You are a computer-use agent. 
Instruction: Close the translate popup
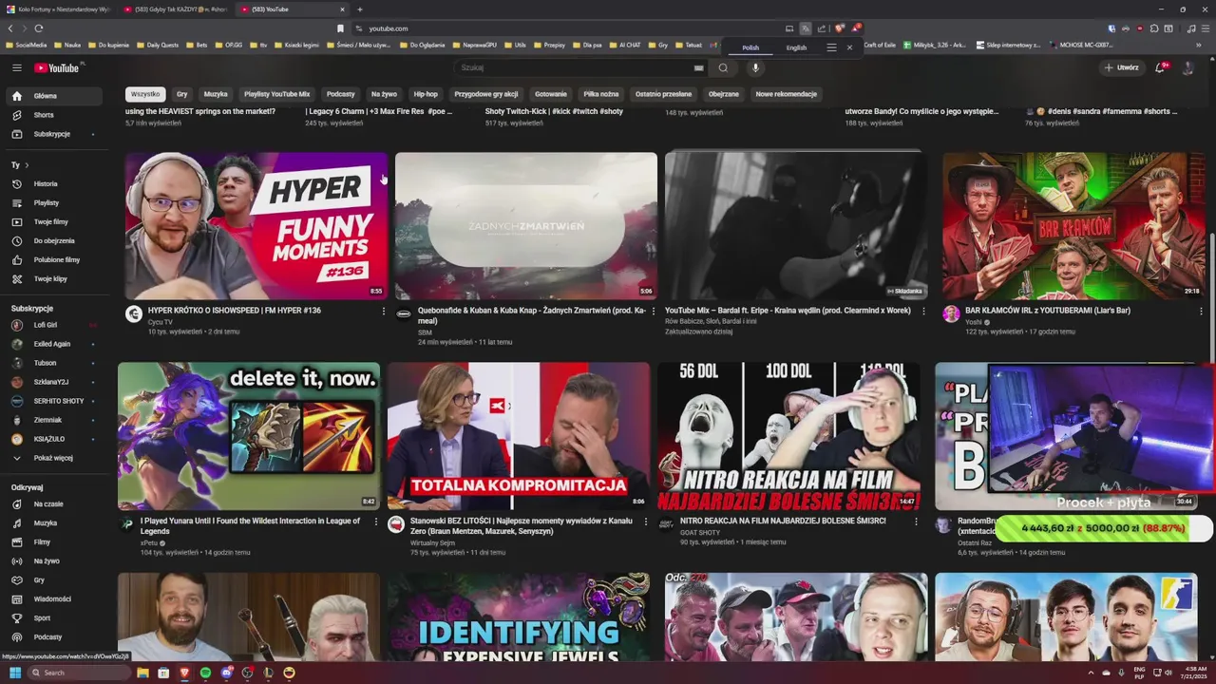click(x=849, y=47)
